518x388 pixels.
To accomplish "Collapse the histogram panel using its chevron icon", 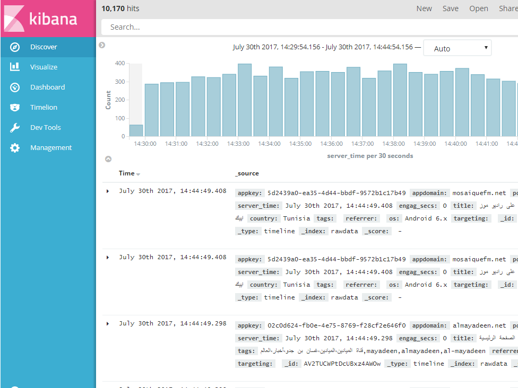I will point(101,45).
